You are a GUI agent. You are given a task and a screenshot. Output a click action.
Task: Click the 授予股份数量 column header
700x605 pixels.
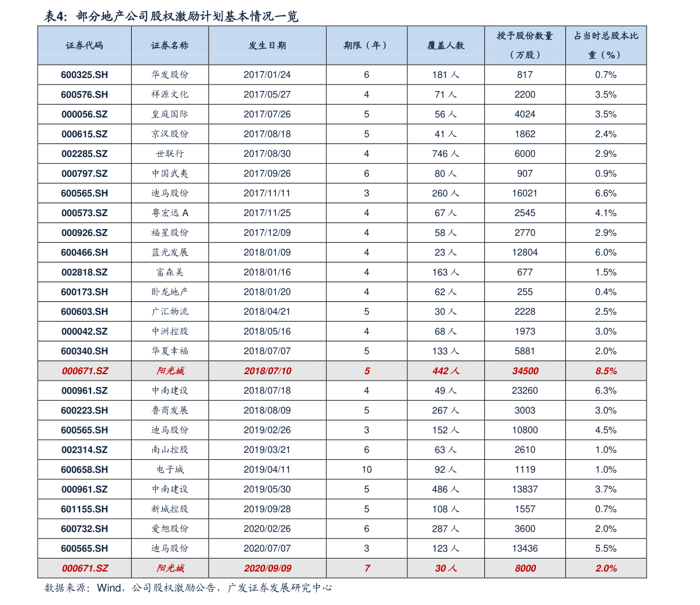(x=524, y=45)
